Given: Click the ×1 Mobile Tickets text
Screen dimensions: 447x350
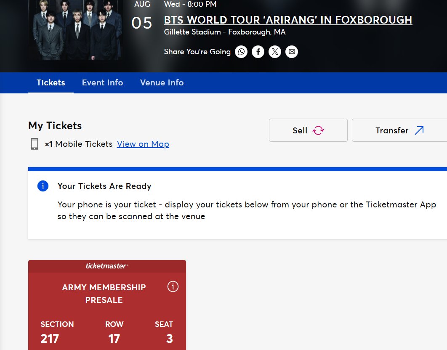Looking at the screenshot, I should point(79,144).
